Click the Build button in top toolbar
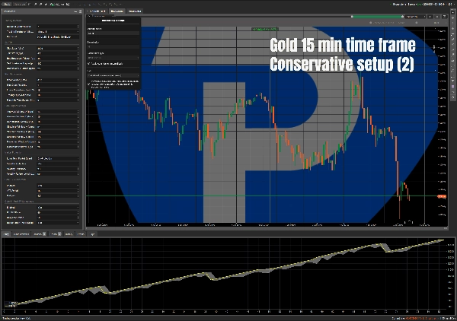The image size is (457, 321). tap(7, 5)
